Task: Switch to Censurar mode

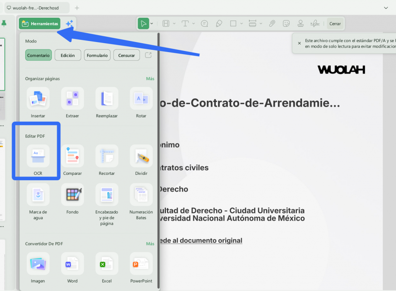Action: pyautogui.click(x=126, y=55)
